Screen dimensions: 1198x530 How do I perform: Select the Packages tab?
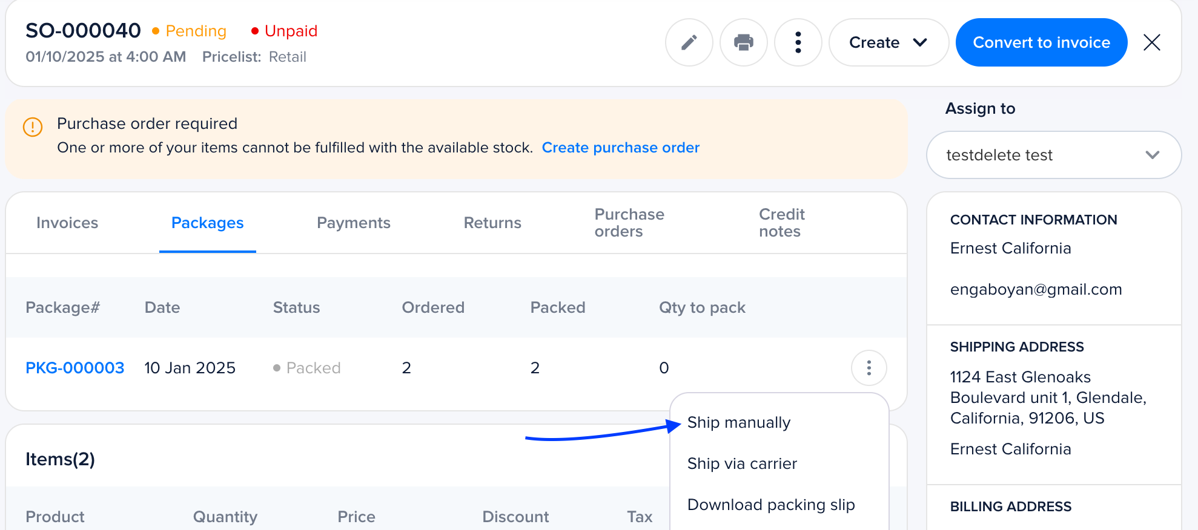pos(208,223)
